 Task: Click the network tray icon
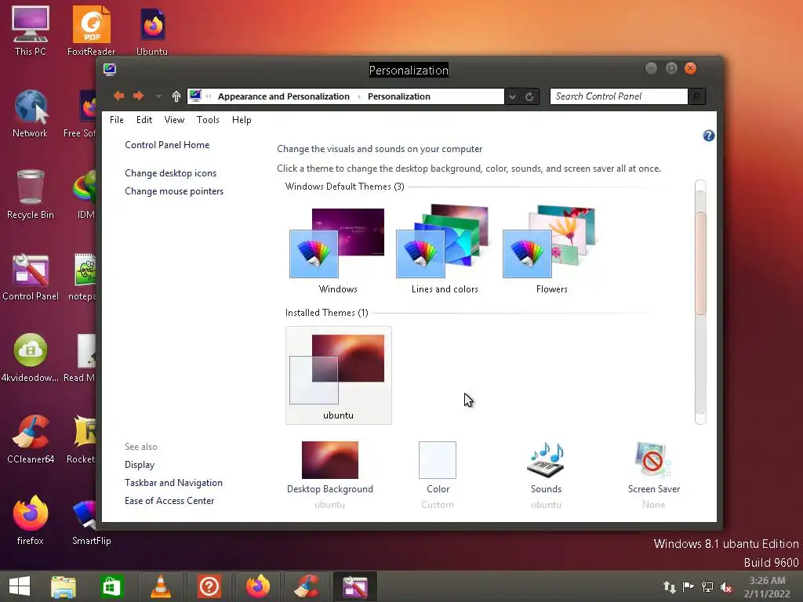coord(707,586)
